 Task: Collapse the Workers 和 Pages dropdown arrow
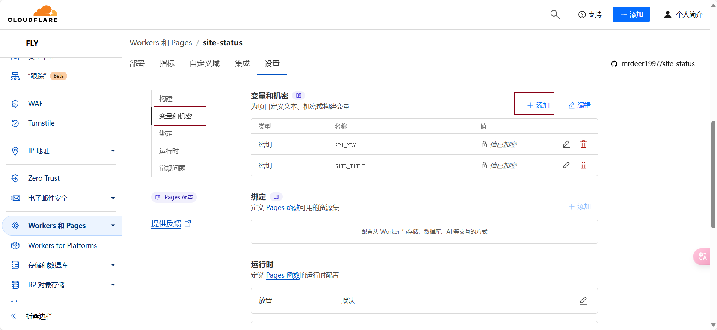(x=113, y=225)
